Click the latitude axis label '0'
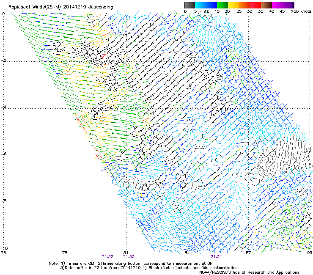Screen dimensions: 313x275 [x=3, y=14]
